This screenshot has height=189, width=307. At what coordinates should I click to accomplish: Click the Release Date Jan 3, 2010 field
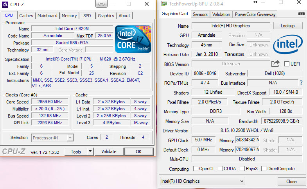(x=206, y=54)
